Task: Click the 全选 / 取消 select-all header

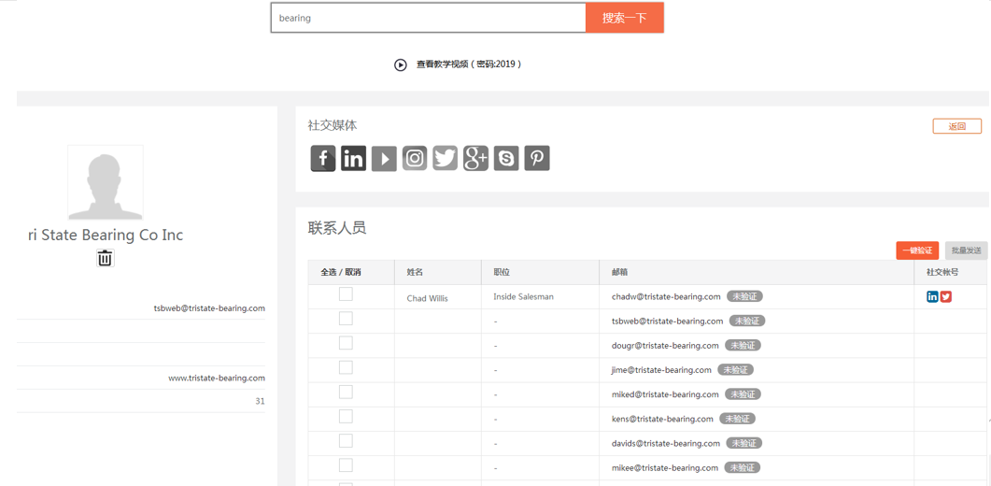Action: click(x=341, y=272)
